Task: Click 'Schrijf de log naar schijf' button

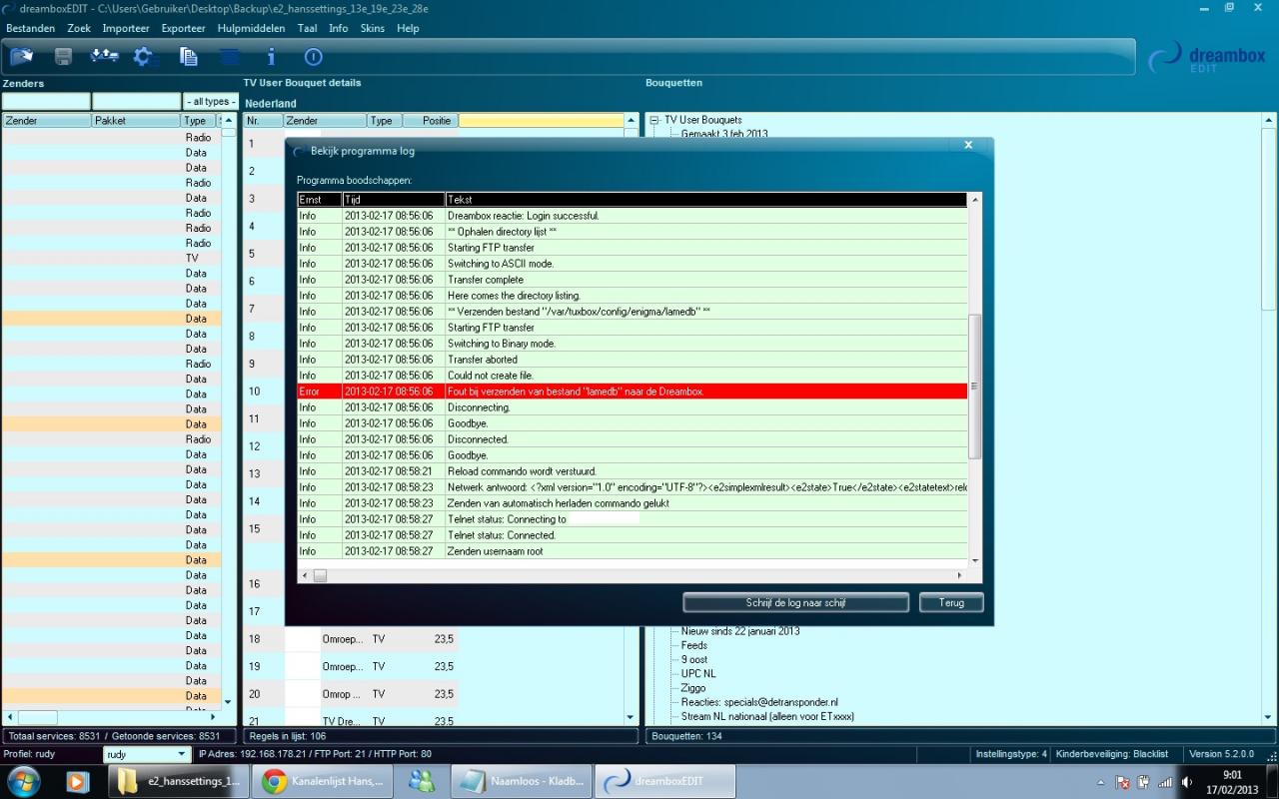Action: [795, 602]
